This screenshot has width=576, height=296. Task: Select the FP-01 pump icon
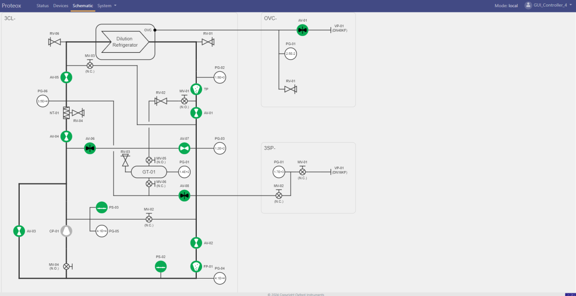click(x=196, y=266)
